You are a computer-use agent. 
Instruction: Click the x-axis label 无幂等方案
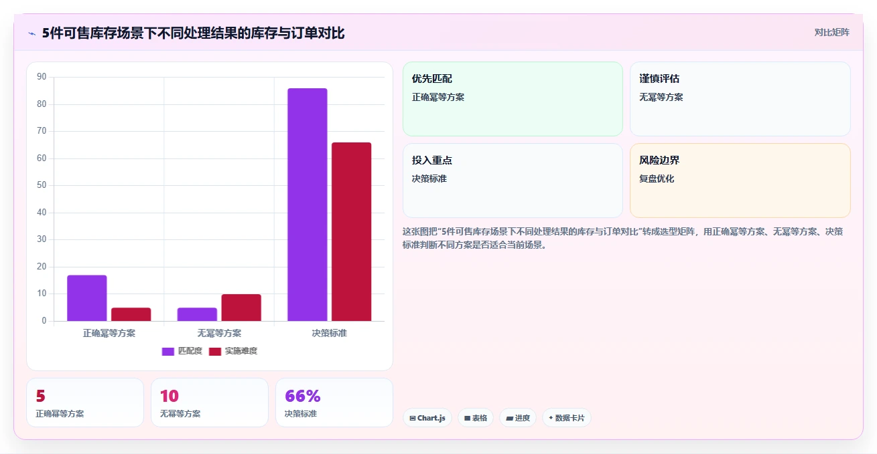[219, 333]
